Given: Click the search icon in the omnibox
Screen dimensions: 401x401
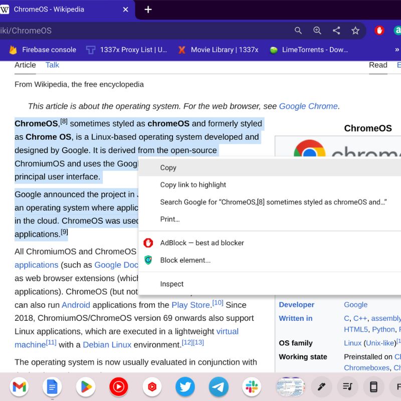Looking at the screenshot, I should click(298, 31).
